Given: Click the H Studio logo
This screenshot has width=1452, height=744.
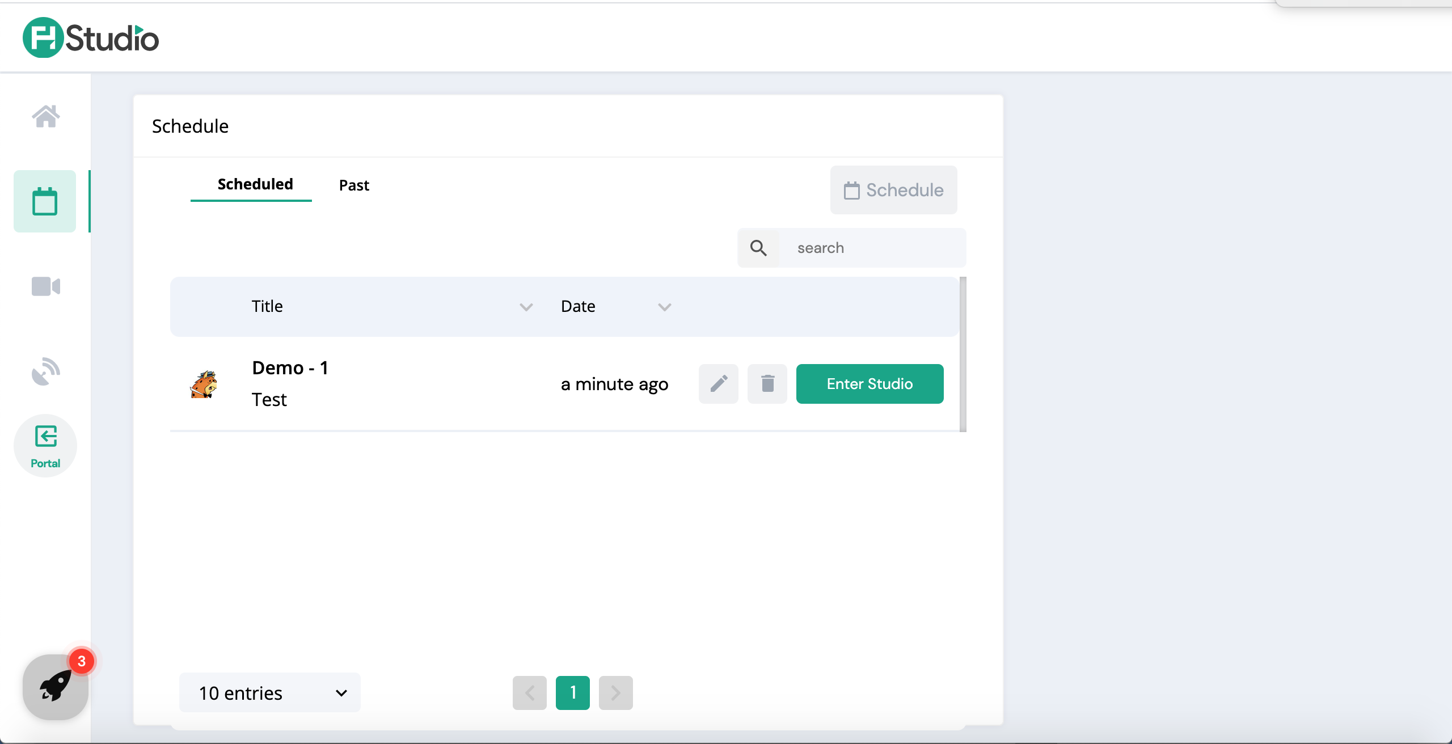Looking at the screenshot, I should pos(91,38).
